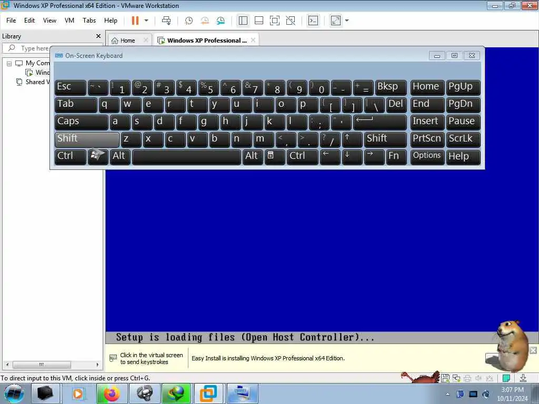Close the Easy Install notification bar

533,350
